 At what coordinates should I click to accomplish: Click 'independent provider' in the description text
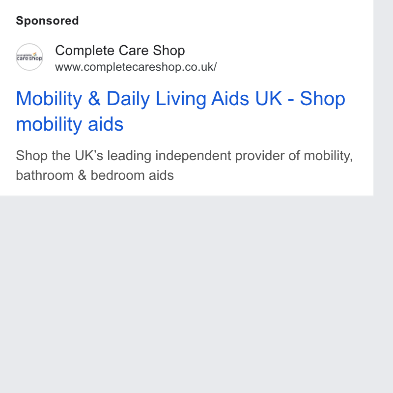click(x=193, y=156)
